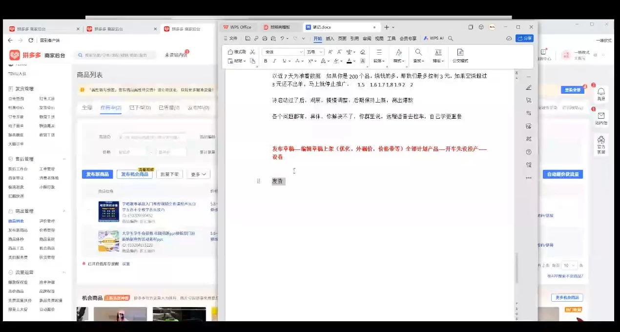Toggle Italic formatting in WPS toolbar
The height and width of the screenshot is (332, 620).
274,60
